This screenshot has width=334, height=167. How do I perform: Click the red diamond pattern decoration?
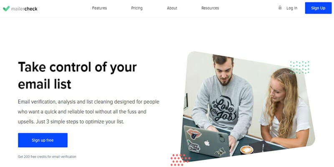[180, 160]
